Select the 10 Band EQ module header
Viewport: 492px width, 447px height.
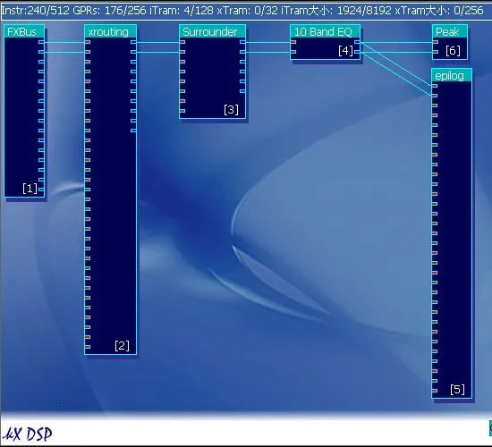point(325,31)
